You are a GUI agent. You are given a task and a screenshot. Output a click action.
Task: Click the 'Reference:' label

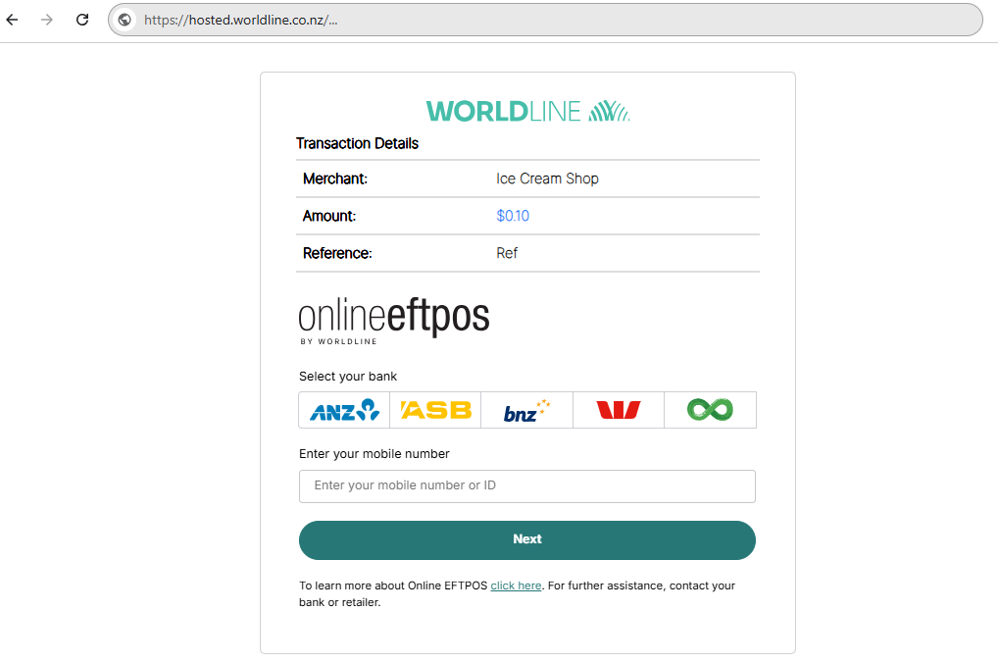[x=337, y=253]
